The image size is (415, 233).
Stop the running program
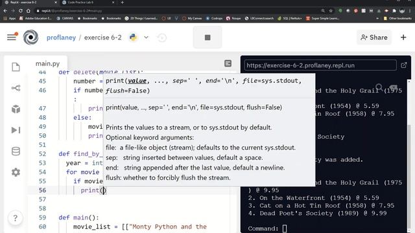coord(207,38)
